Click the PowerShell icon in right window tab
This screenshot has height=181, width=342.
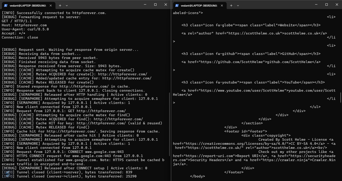tap(177, 5)
